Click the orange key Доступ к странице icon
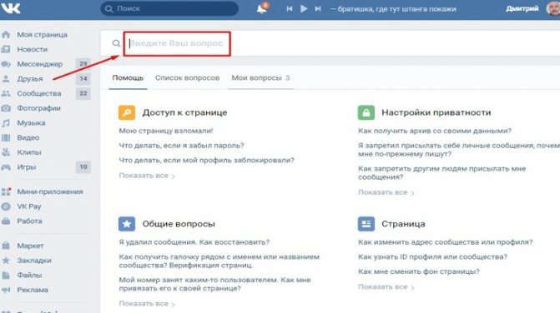 pyautogui.click(x=127, y=112)
